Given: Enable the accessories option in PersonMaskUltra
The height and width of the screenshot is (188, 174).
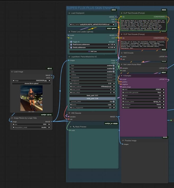Looking at the screenshot, I should click(x=92, y=77).
